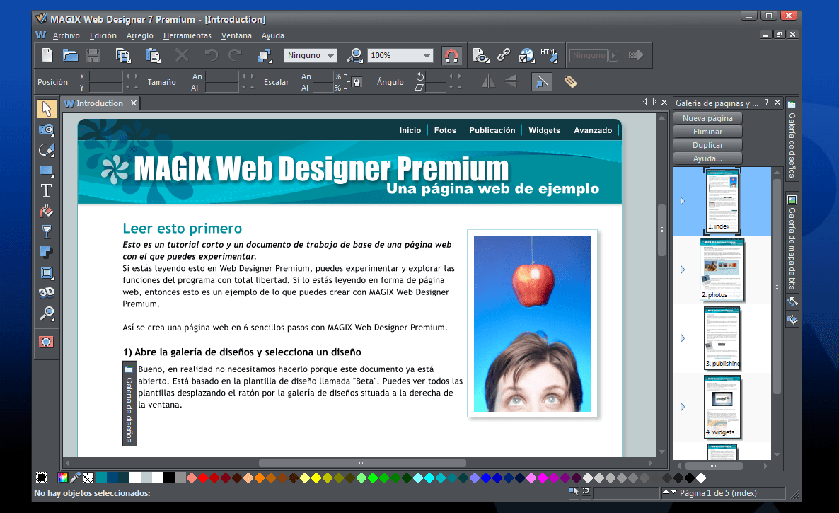Select the Photo camera tool
The width and height of the screenshot is (839, 513).
tap(47, 129)
